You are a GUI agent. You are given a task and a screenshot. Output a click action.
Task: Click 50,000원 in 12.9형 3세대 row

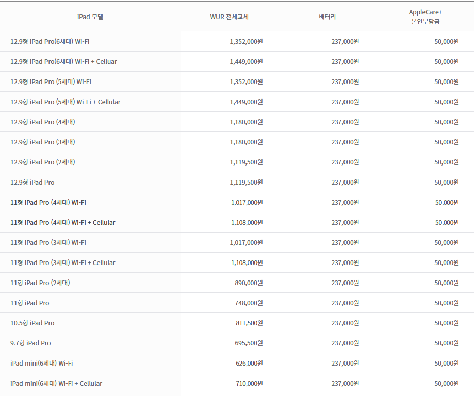click(447, 142)
